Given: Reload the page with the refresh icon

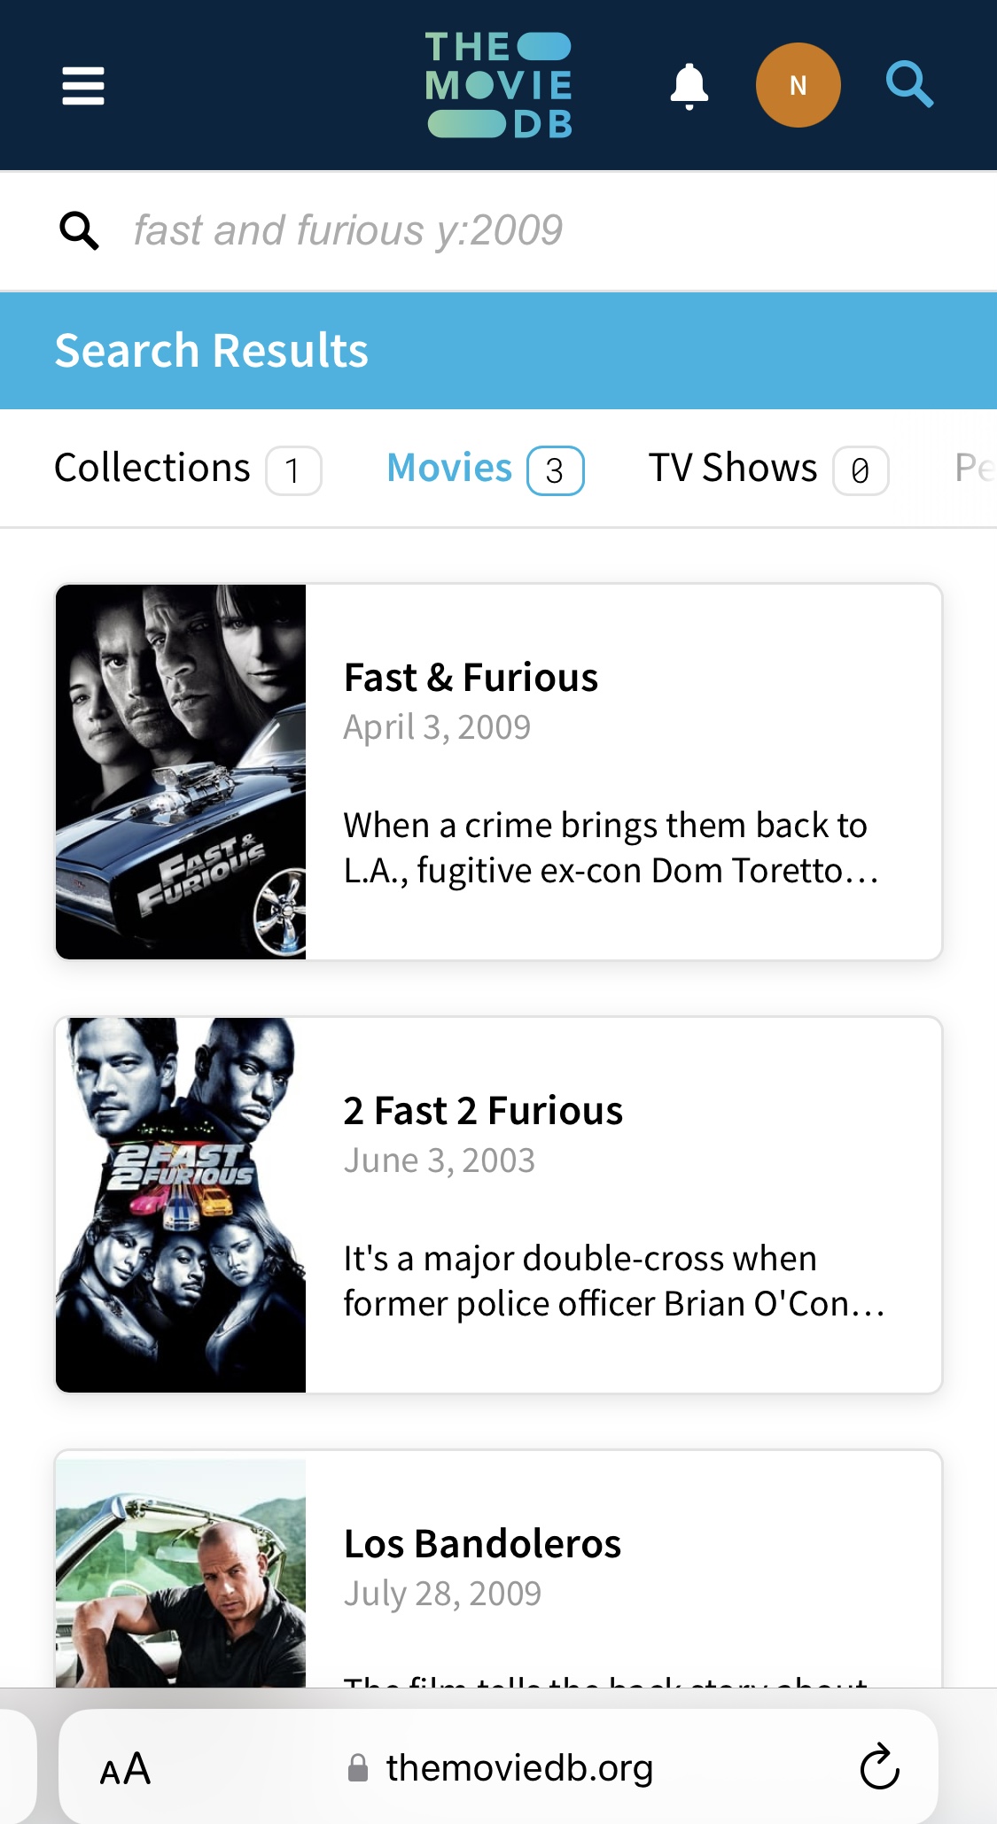Looking at the screenshot, I should [x=879, y=1767].
